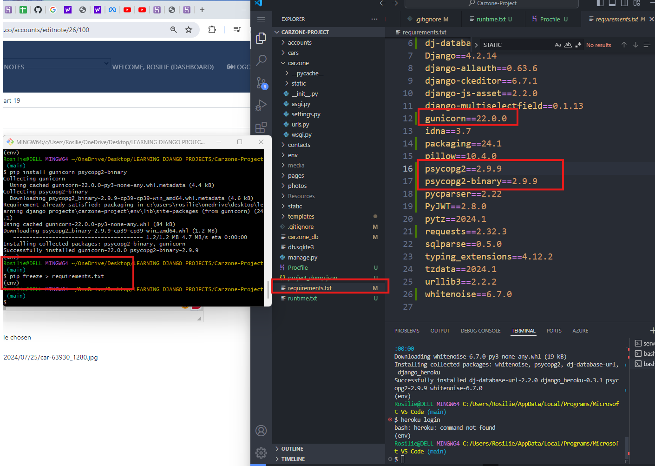655x466 pixels.
Task: Open the browser Extensions puzzle icon
Action: 212,30
